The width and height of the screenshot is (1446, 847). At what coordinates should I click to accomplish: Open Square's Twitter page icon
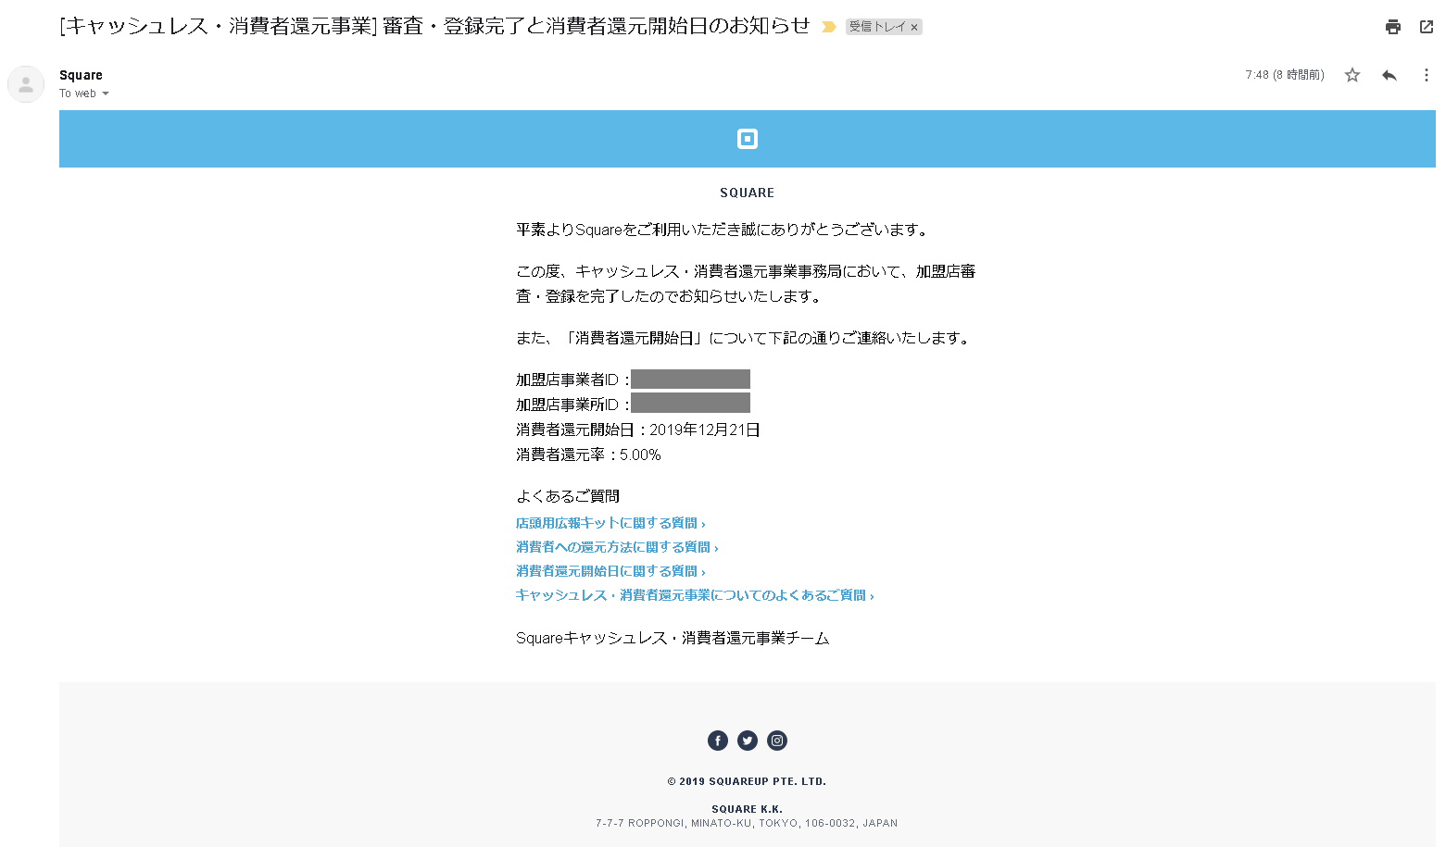[748, 741]
